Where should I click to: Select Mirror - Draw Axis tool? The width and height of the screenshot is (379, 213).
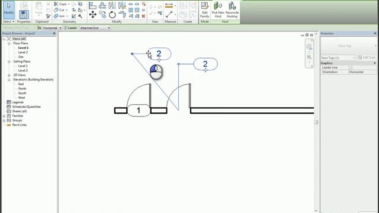[122, 5]
